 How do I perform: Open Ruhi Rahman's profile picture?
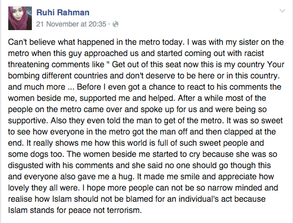[x=20, y=18]
